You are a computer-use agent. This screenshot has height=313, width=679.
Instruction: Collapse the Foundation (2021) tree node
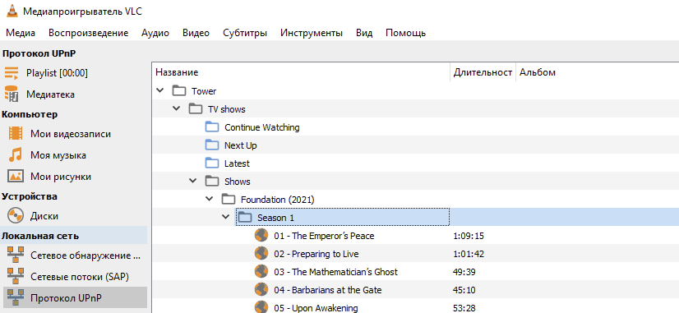209,199
